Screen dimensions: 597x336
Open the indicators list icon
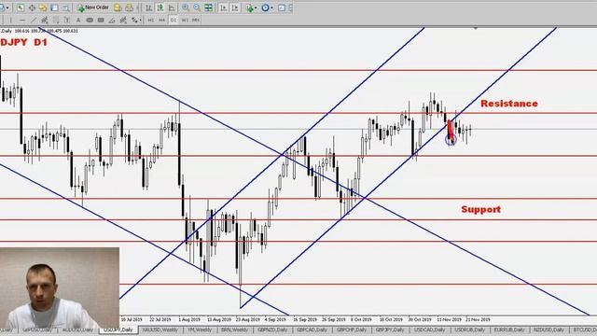pyautogui.click(x=250, y=8)
